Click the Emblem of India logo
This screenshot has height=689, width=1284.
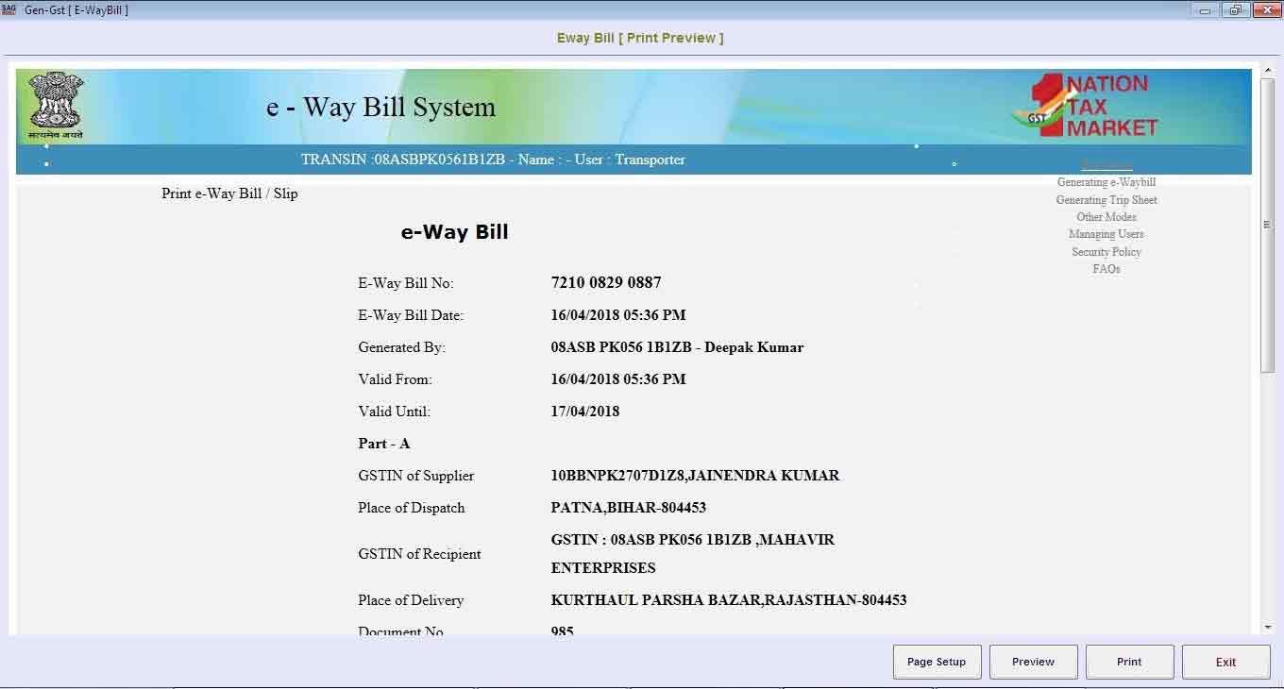click(56, 105)
